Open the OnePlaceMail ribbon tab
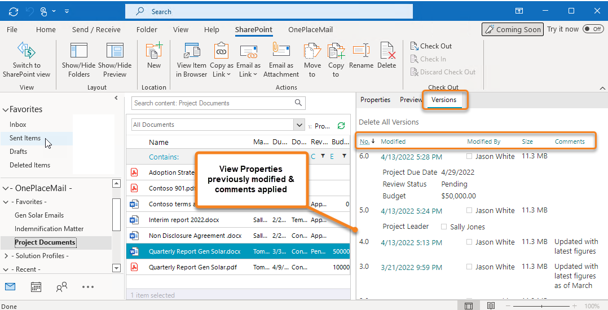Image resolution: width=608 pixels, height=310 pixels. pyautogui.click(x=310, y=29)
